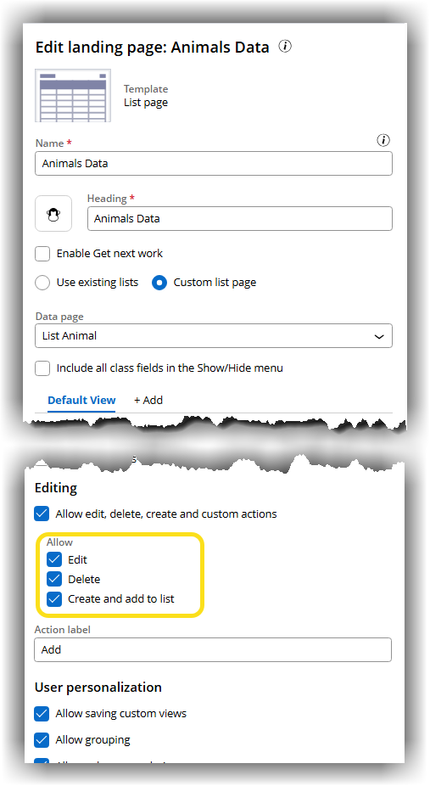Toggle Allow grouping checkbox
430x786 pixels.
pyautogui.click(x=42, y=740)
